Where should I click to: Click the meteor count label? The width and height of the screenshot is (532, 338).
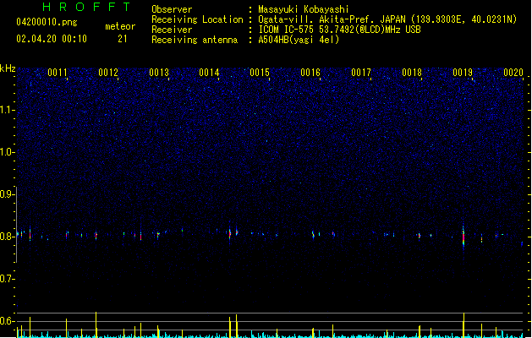coord(120,26)
